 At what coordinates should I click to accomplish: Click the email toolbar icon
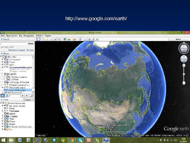[85, 39]
